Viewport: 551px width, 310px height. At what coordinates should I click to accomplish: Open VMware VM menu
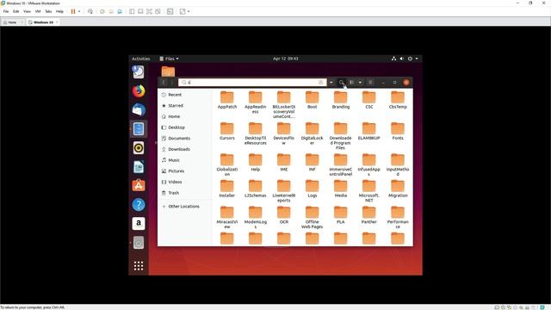pyautogui.click(x=38, y=11)
